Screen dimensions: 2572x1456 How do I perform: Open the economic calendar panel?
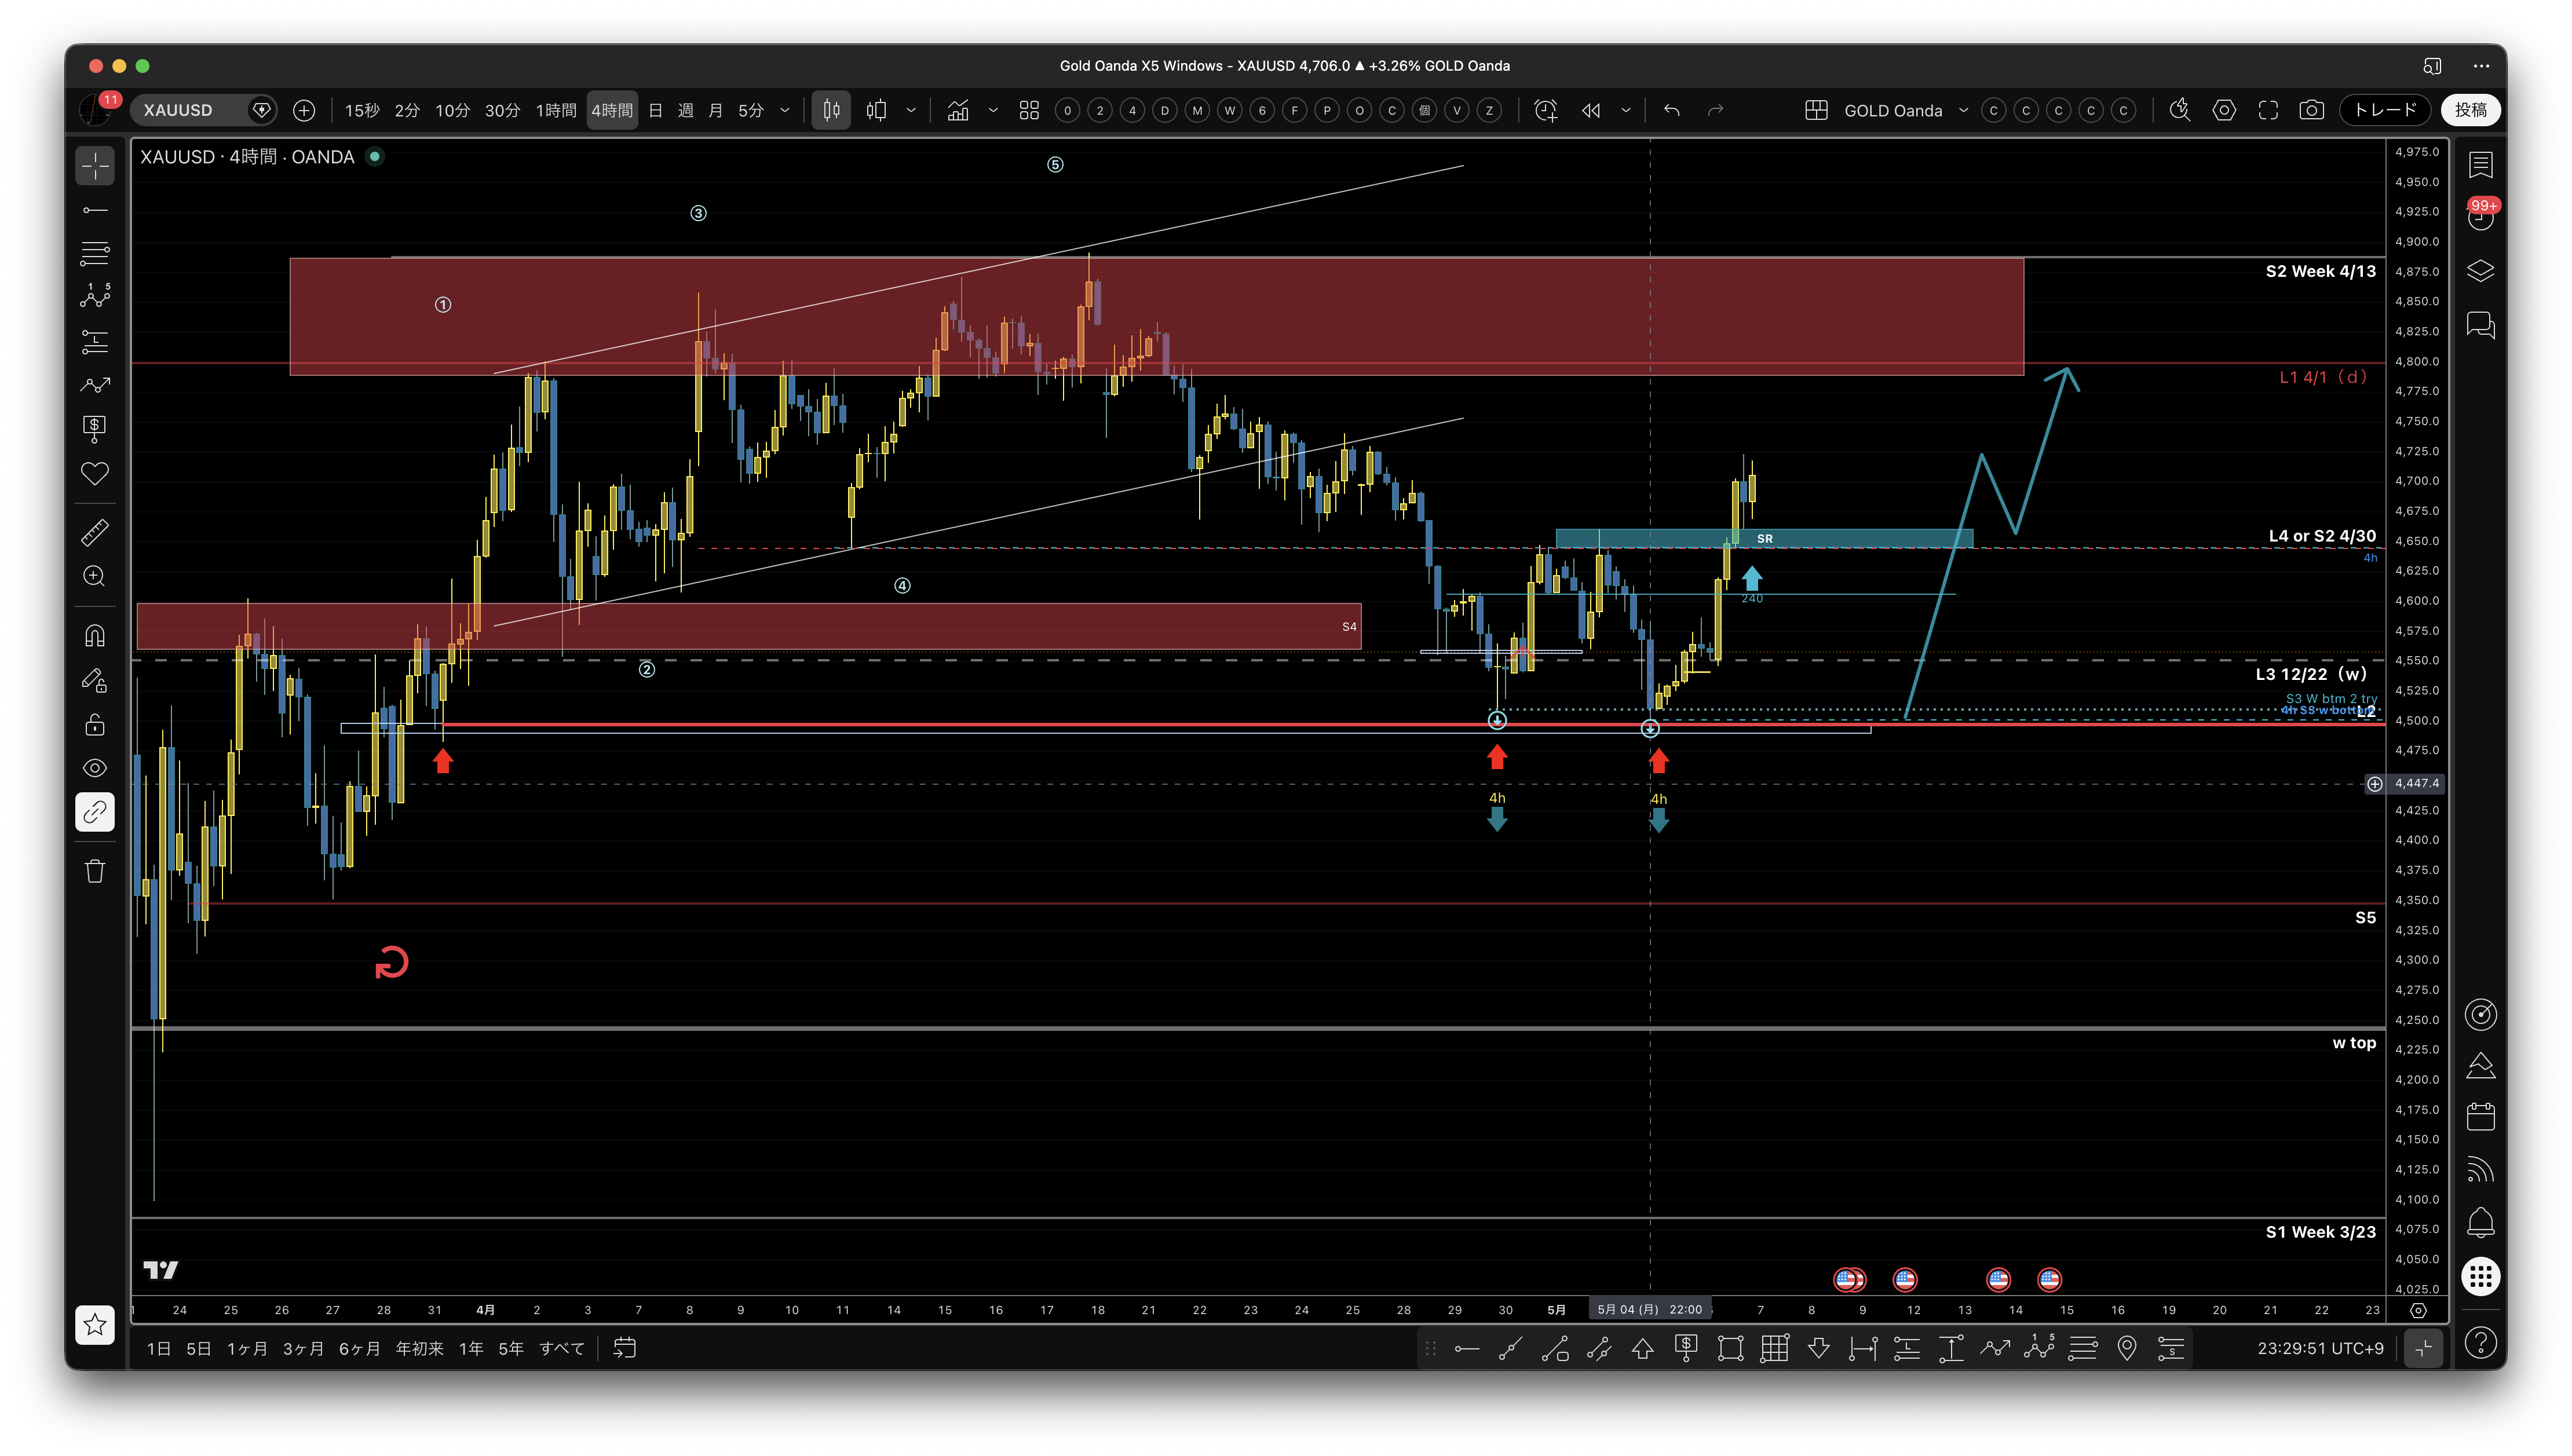(2481, 1116)
